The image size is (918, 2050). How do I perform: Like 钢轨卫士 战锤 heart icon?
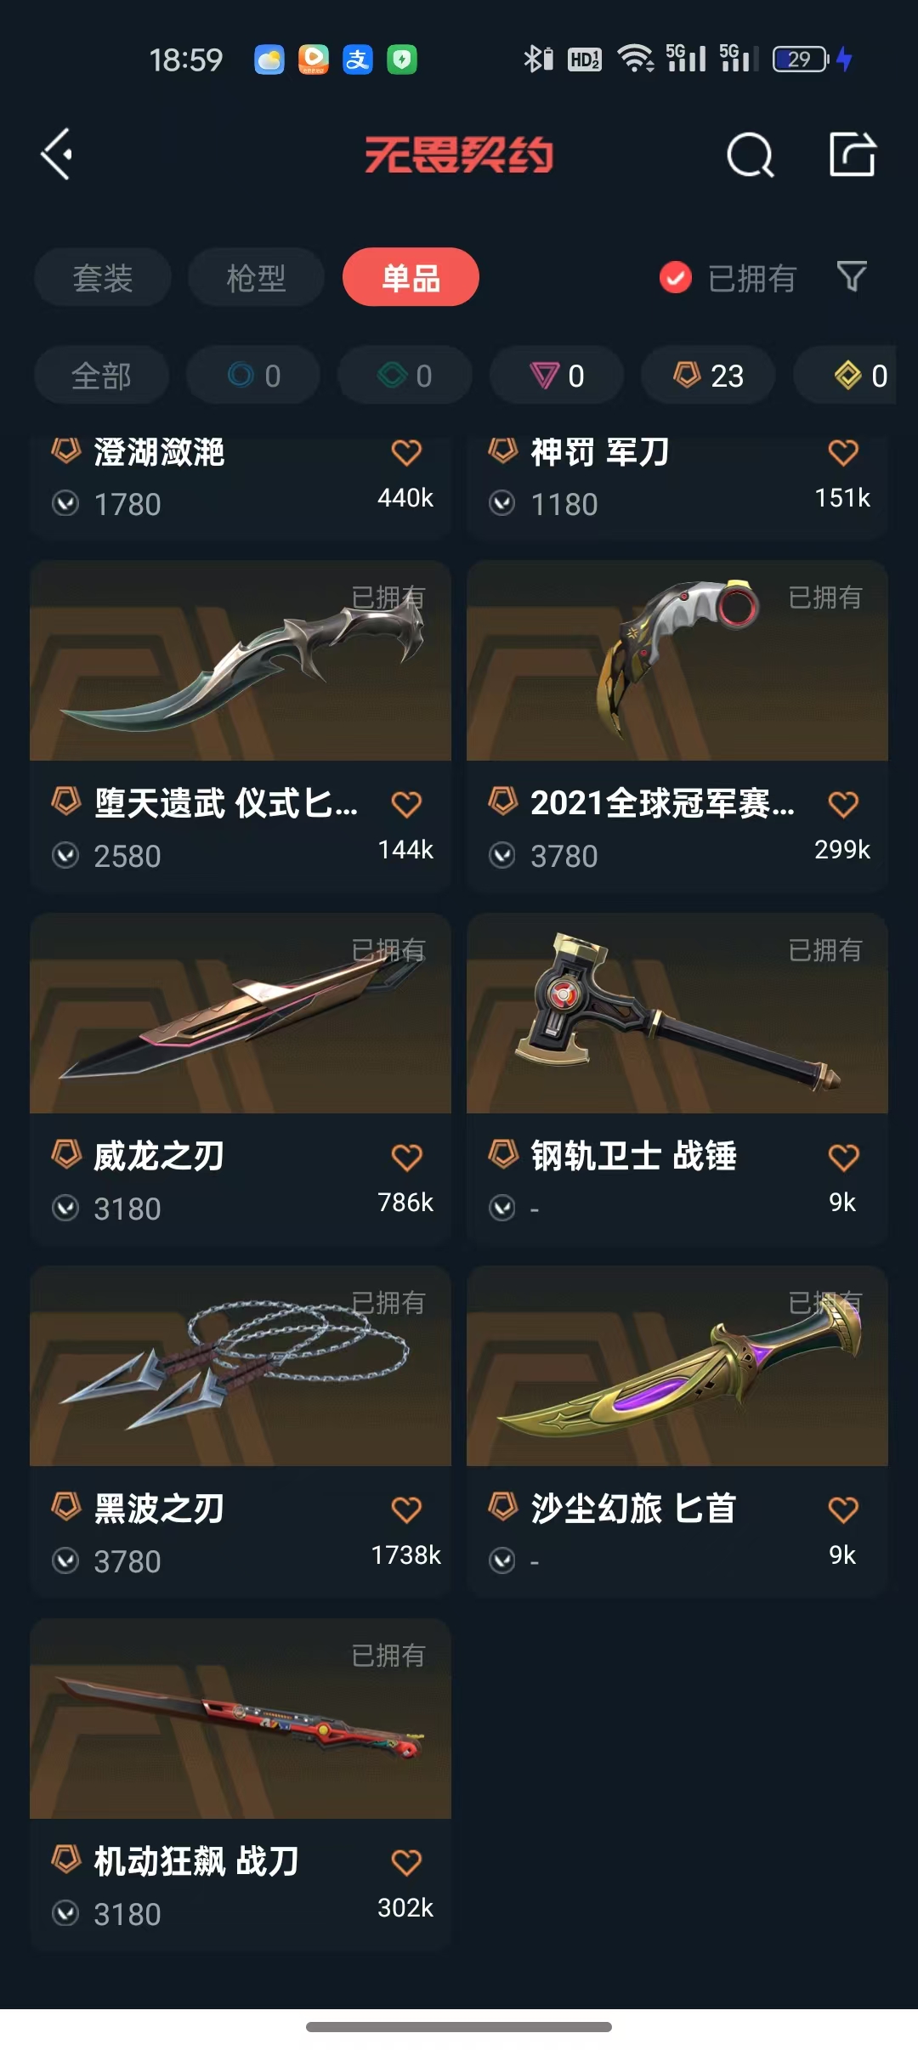point(843,1157)
